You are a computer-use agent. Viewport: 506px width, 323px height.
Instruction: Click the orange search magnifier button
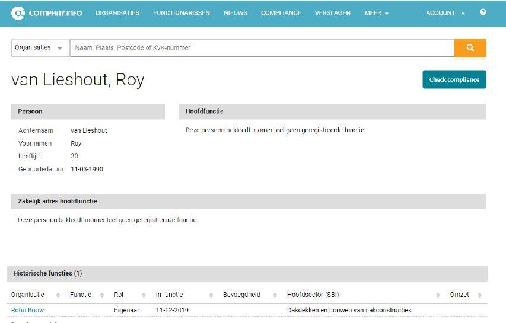coord(470,48)
